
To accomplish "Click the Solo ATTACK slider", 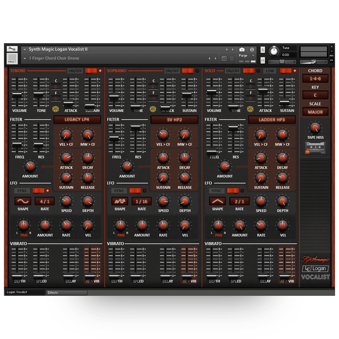I will point(263,88).
